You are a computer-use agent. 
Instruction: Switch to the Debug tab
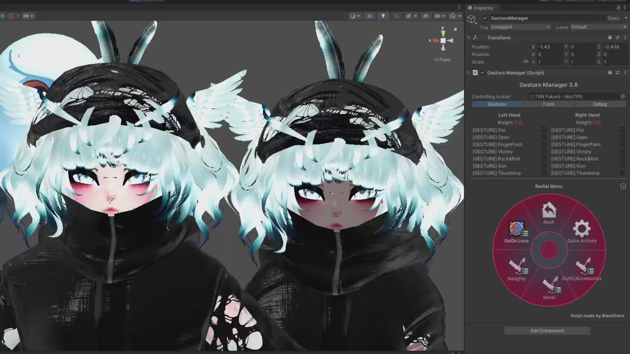point(599,104)
